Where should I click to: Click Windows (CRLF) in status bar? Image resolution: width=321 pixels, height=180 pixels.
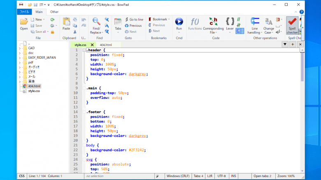(178, 176)
